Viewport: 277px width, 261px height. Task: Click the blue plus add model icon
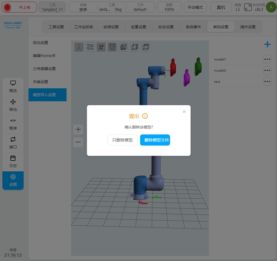[267, 44]
